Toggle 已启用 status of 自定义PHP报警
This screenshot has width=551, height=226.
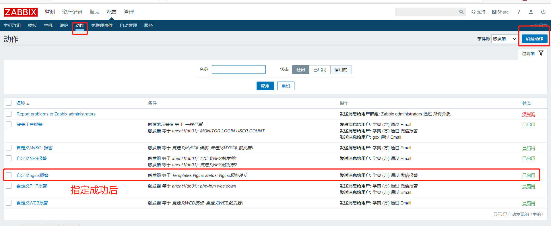(529, 186)
